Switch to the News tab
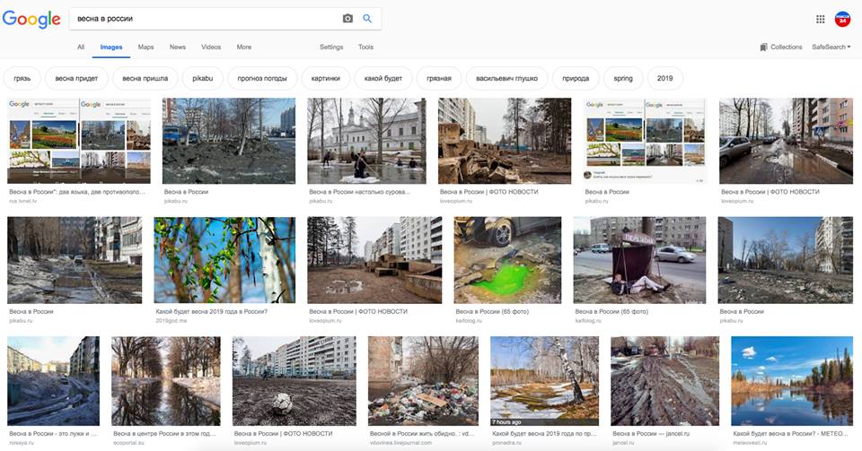The image size is (862, 451). click(178, 47)
